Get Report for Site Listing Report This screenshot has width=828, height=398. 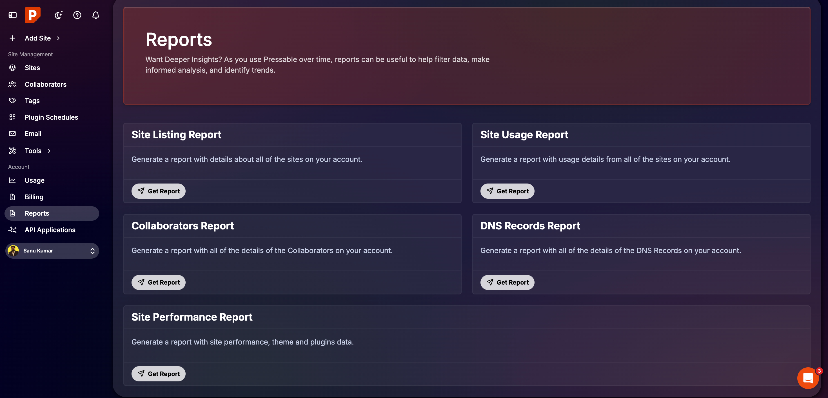[x=158, y=191]
